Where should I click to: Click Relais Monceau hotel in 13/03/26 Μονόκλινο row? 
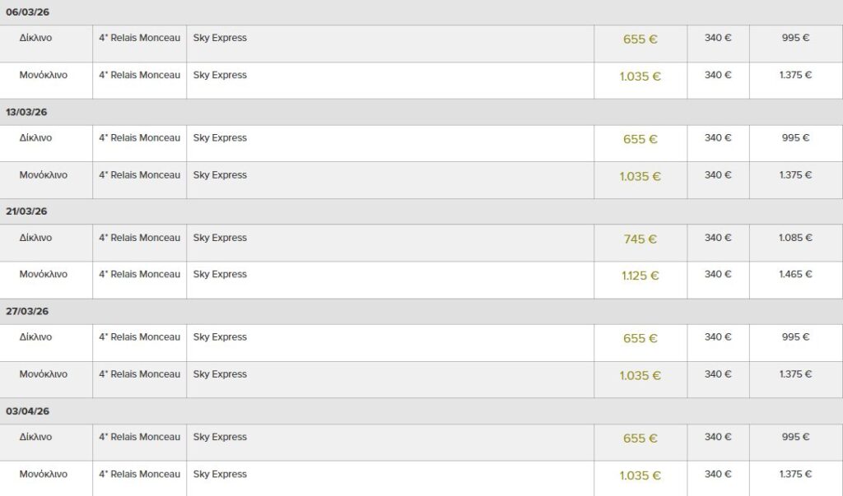[139, 174]
